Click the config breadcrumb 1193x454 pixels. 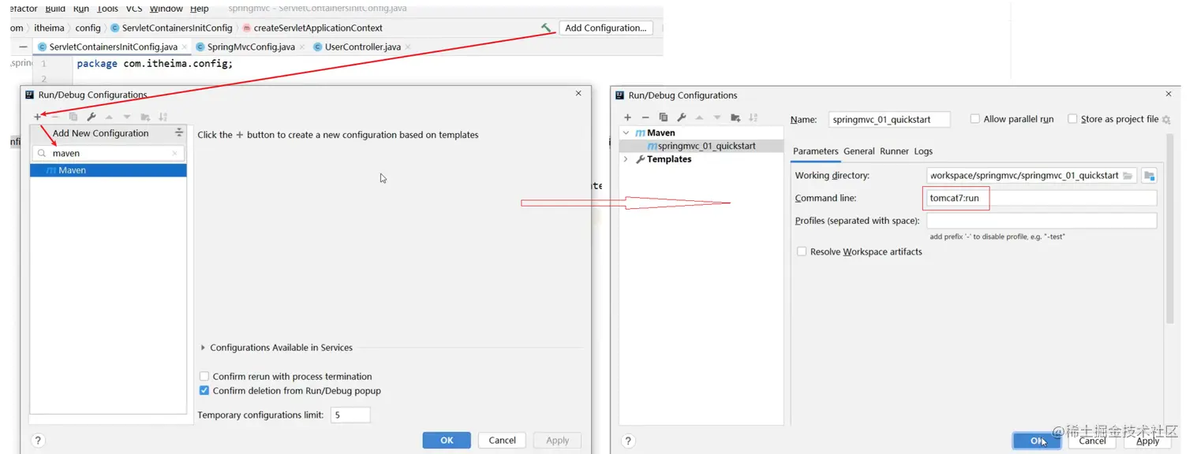[x=88, y=28]
